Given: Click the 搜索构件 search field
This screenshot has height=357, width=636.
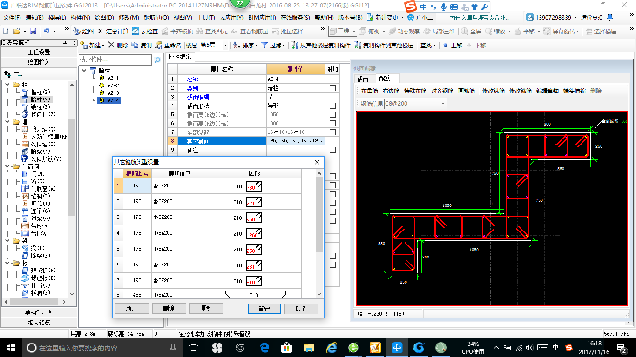Looking at the screenshot, I should 115,59.
